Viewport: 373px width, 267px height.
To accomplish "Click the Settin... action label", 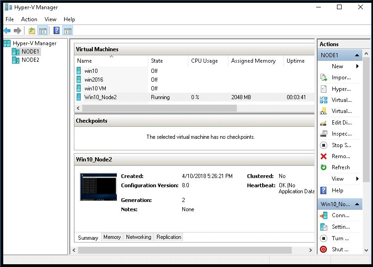I will [341, 227].
